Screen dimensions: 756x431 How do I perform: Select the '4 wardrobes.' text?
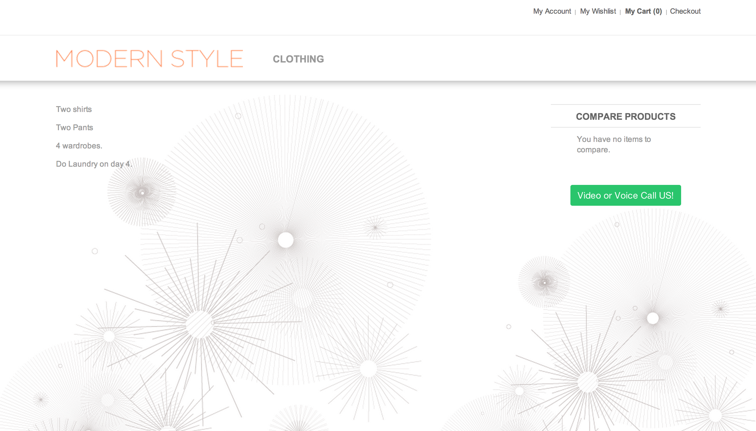coord(79,146)
